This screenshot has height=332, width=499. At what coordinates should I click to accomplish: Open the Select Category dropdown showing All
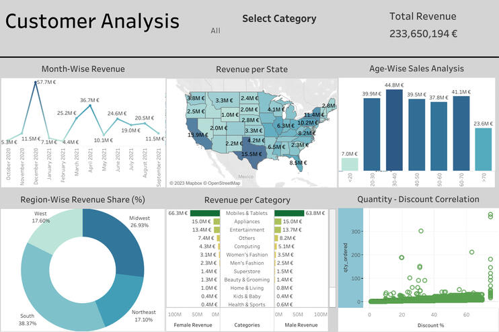pyautogui.click(x=215, y=31)
